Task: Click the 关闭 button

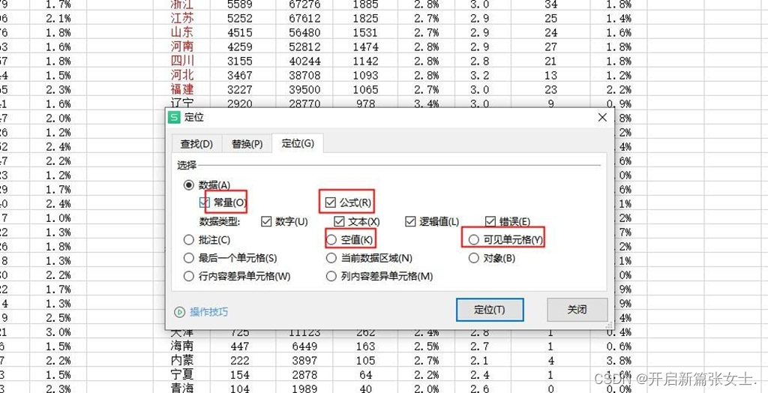Action: click(x=577, y=310)
